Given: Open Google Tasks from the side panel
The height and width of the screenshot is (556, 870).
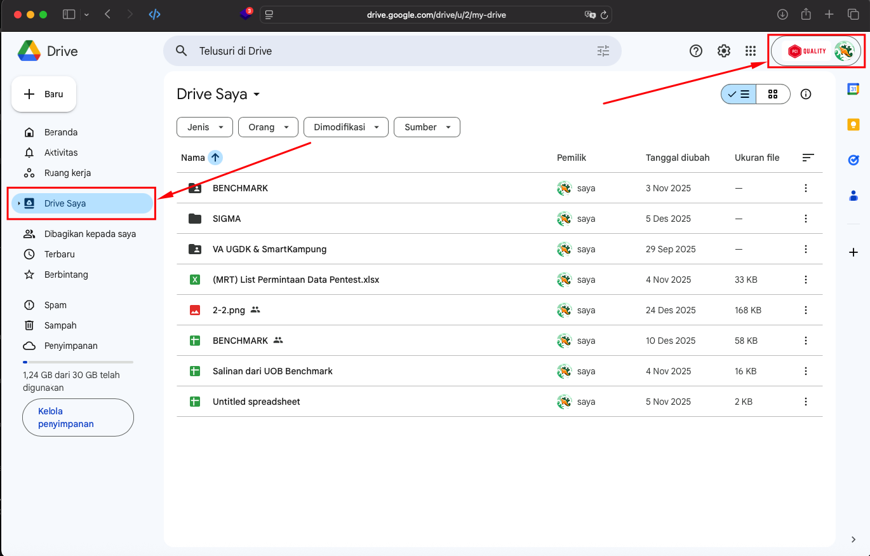Looking at the screenshot, I should (x=853, y=160).
